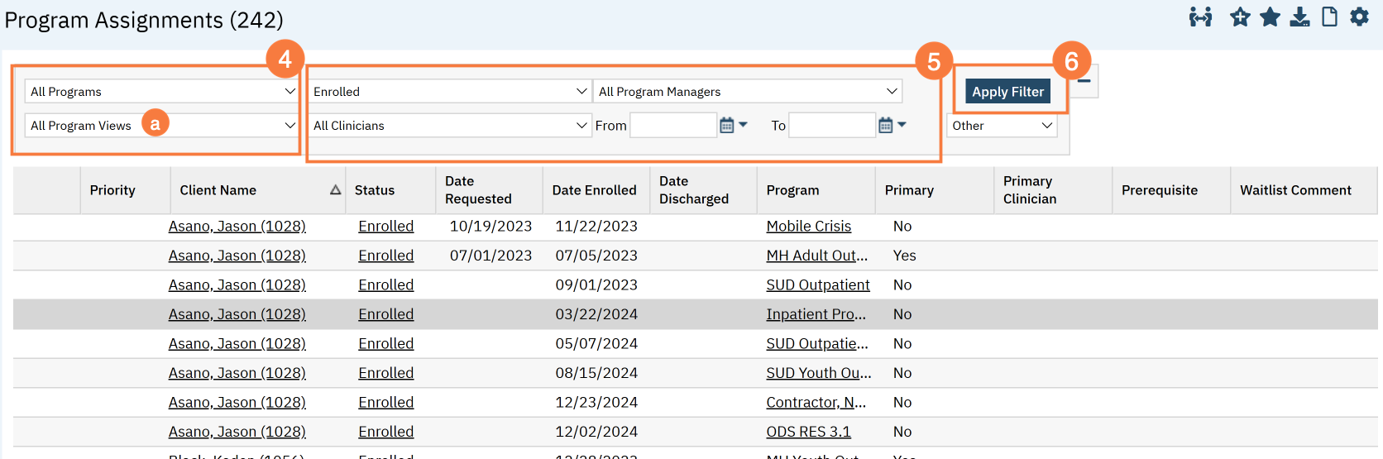This screenshot has height=459, width=1383.
Task: Click the add to favorites star-plus icon
Action: [1239, 17]
